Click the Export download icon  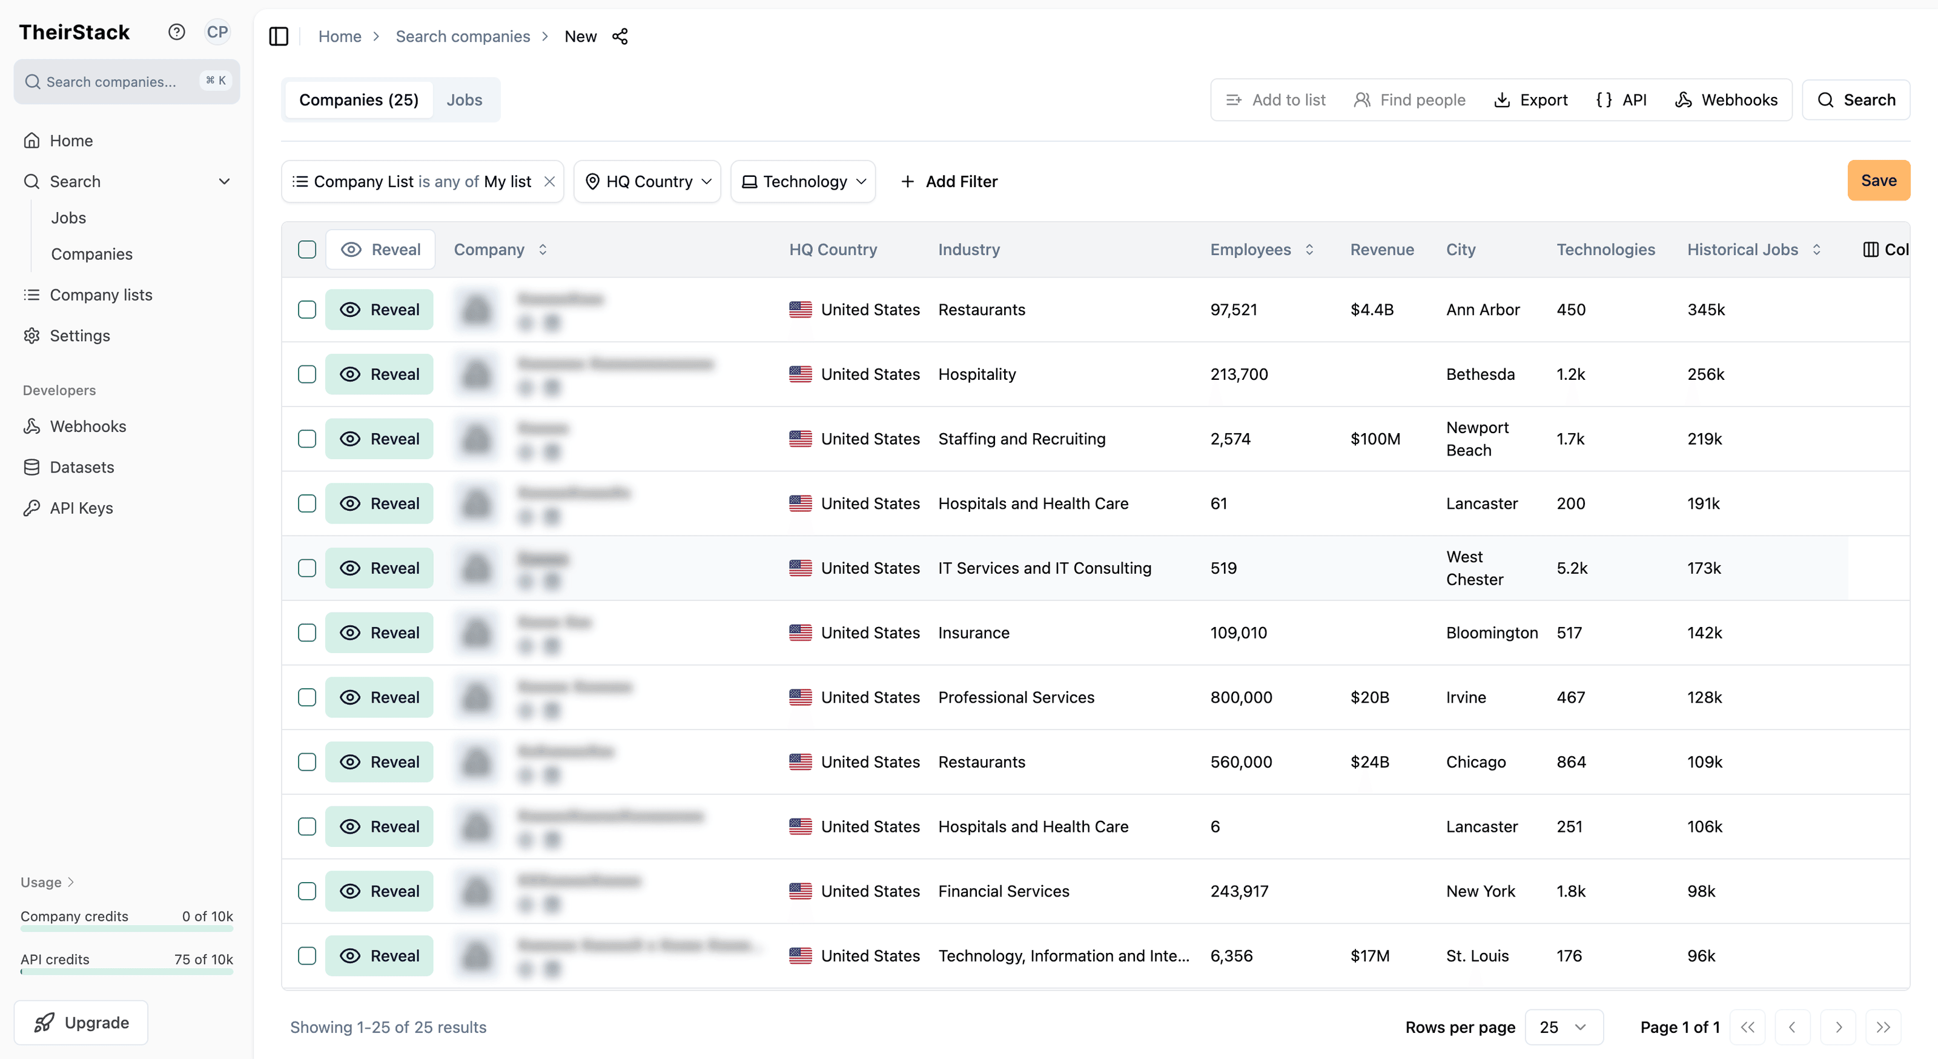point(1502,100)
